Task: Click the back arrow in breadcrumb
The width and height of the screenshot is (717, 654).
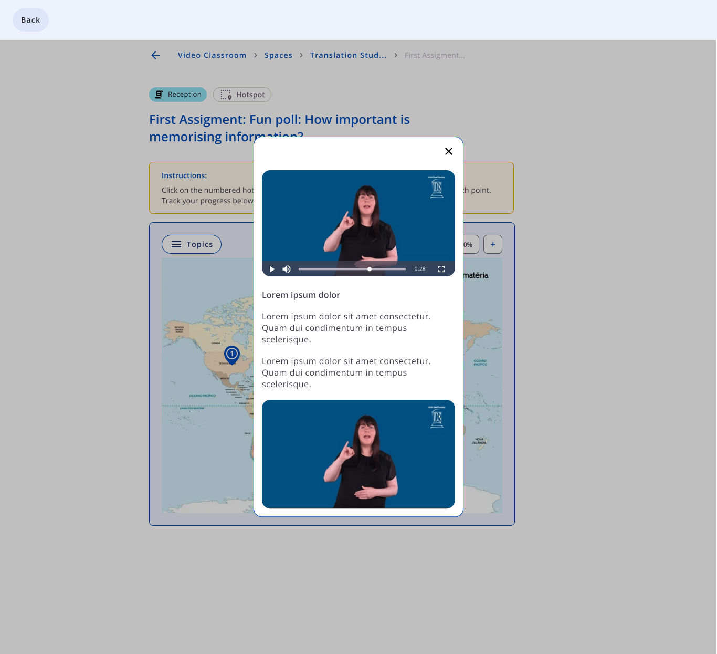Action: tap(155, 55)
